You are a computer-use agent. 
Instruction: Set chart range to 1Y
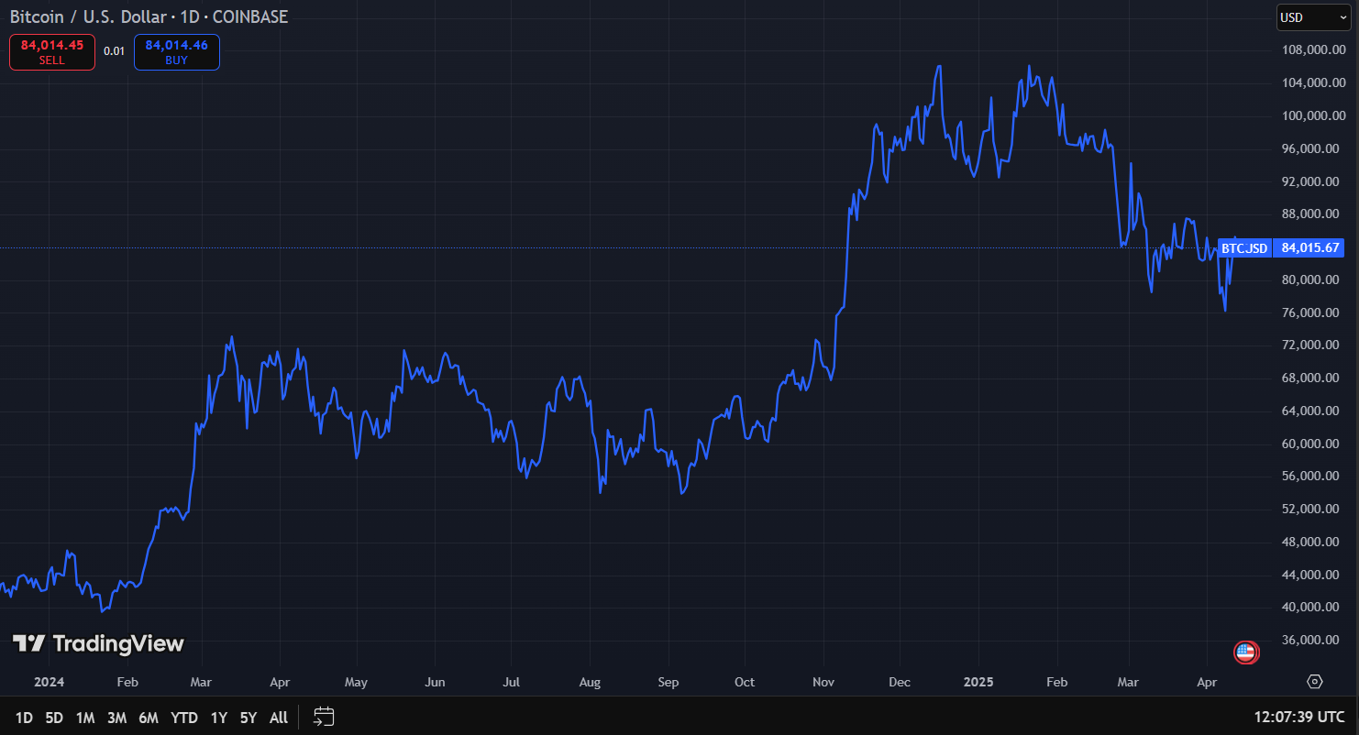point(218,718)
